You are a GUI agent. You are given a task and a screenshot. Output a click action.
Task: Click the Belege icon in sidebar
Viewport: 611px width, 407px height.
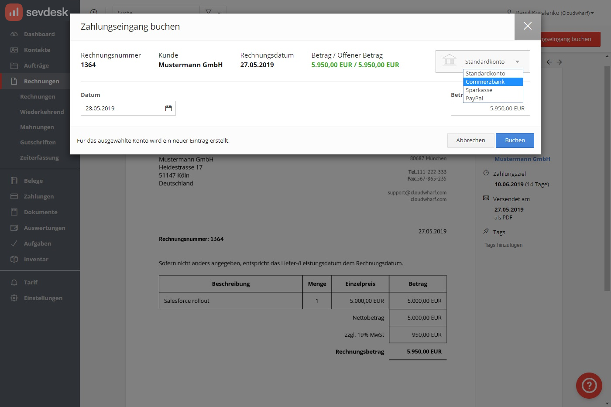pos(14,181)
